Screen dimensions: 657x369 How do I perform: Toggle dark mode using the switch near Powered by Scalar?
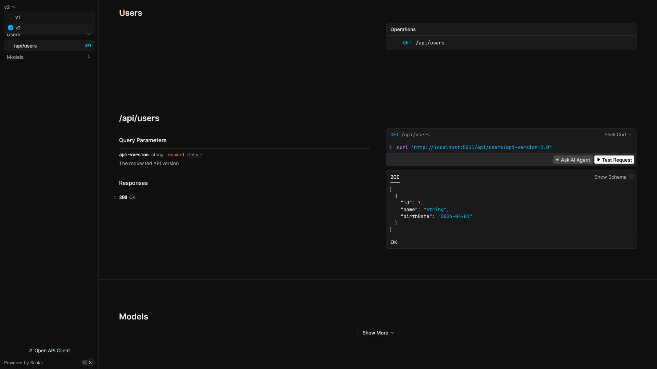[87, 363]
